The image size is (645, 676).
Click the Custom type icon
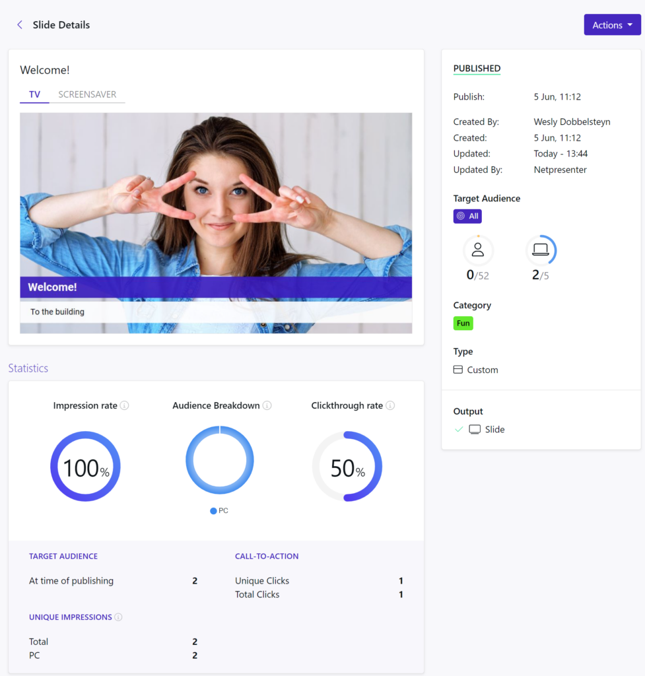[458, 370]
